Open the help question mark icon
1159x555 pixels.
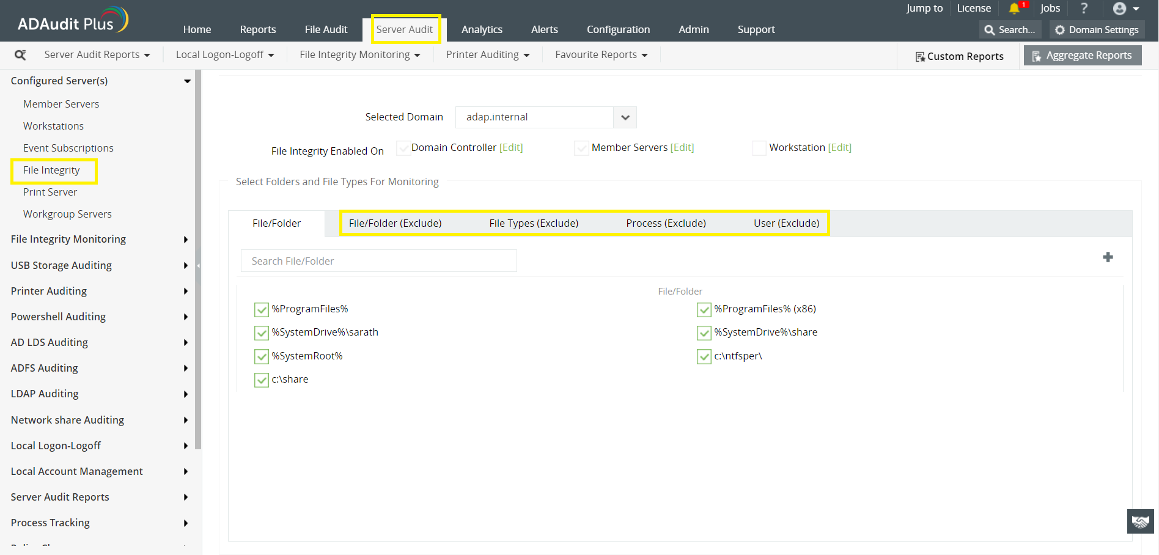coord(1084,9)
